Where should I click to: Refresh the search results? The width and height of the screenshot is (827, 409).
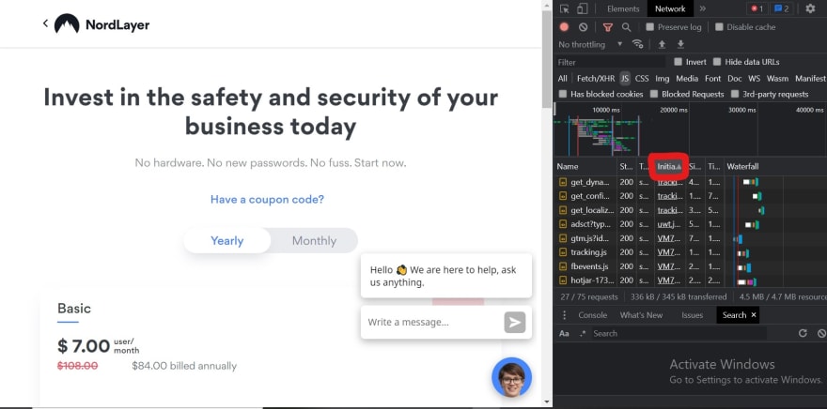pyautogui.click(x=803, y=333)
